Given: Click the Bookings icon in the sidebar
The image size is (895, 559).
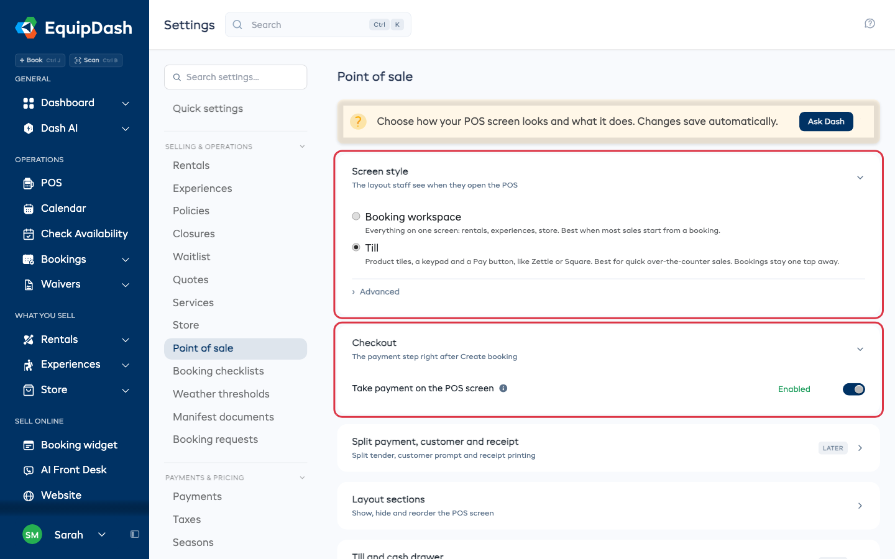Looking at the screenshot, I should (29, 260).
